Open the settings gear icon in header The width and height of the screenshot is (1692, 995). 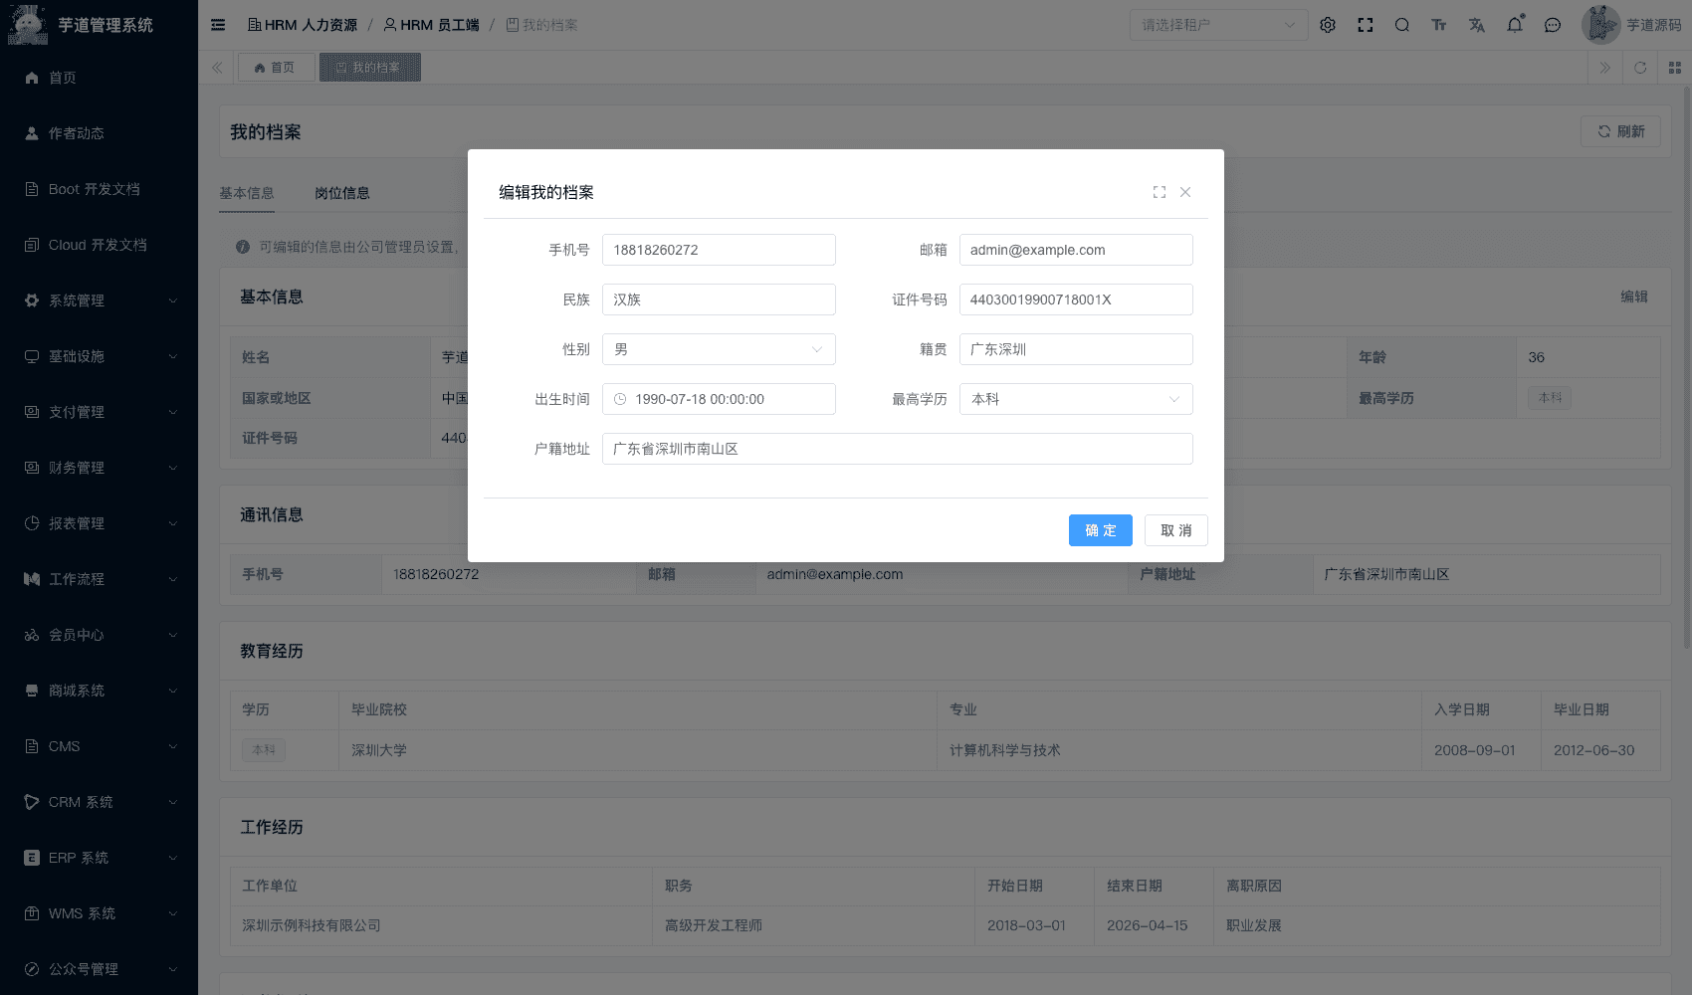click(x=1328, y=25)
